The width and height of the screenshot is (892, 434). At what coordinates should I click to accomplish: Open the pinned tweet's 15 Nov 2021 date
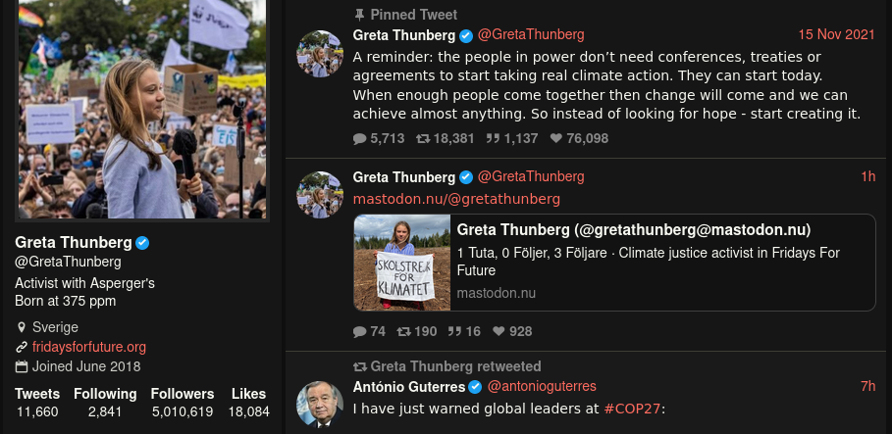coord(837,35)
